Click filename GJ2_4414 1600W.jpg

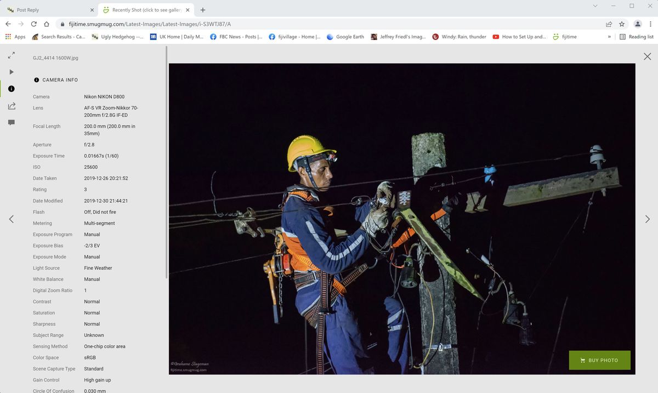click(55, 58)
